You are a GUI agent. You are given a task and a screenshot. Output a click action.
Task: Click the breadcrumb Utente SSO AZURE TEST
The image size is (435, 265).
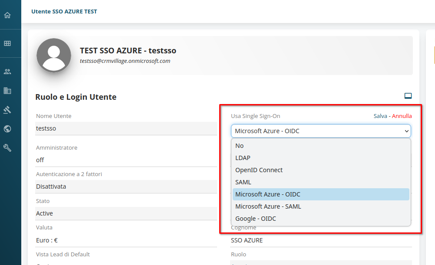(x=64, y=12)
